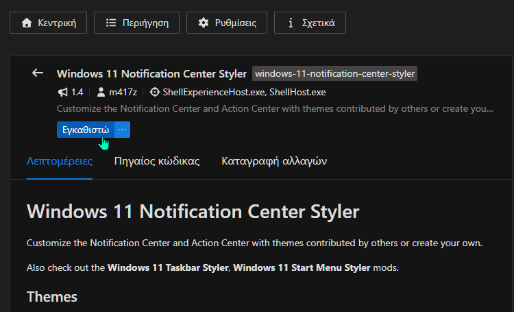Click the mod title next to the back arrow
The image size is (514, 312).
151,74
